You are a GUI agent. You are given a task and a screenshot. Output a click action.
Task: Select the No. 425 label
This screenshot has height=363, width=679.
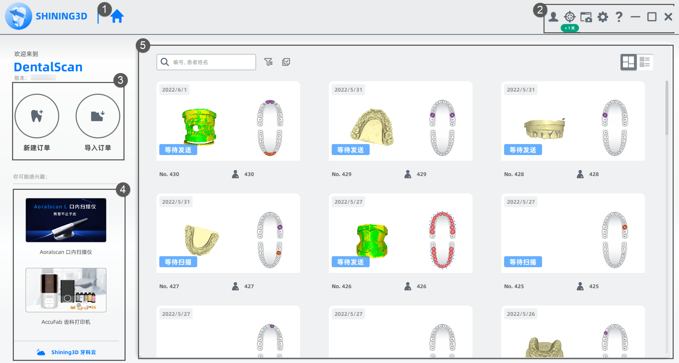pyautogui.click(x=514, y=286)
